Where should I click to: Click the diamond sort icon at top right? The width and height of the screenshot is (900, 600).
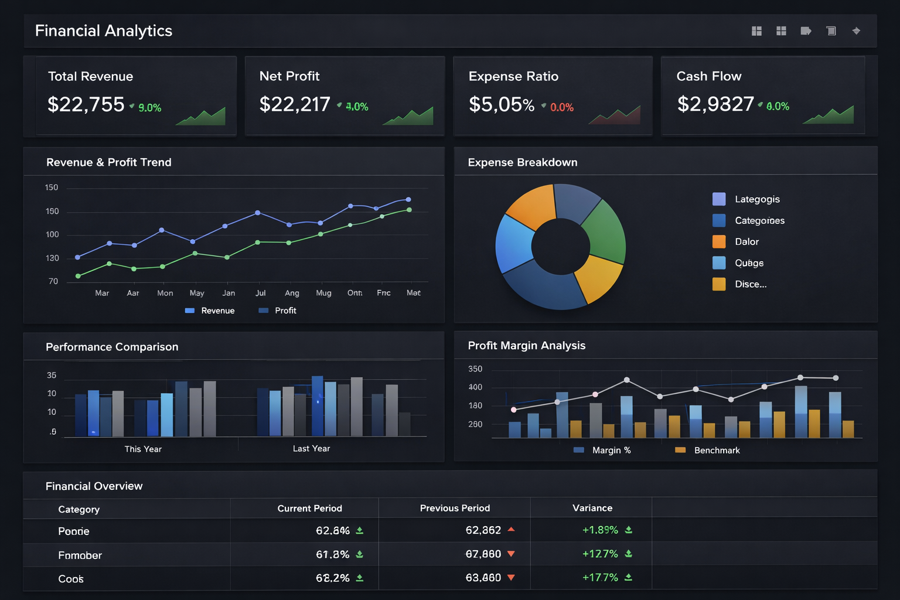pyautogui.click(x=855, y=30)
